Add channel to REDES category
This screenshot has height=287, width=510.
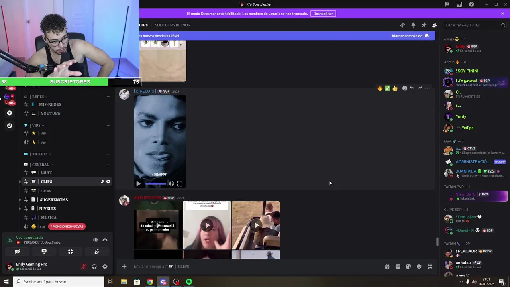[108, 96]
